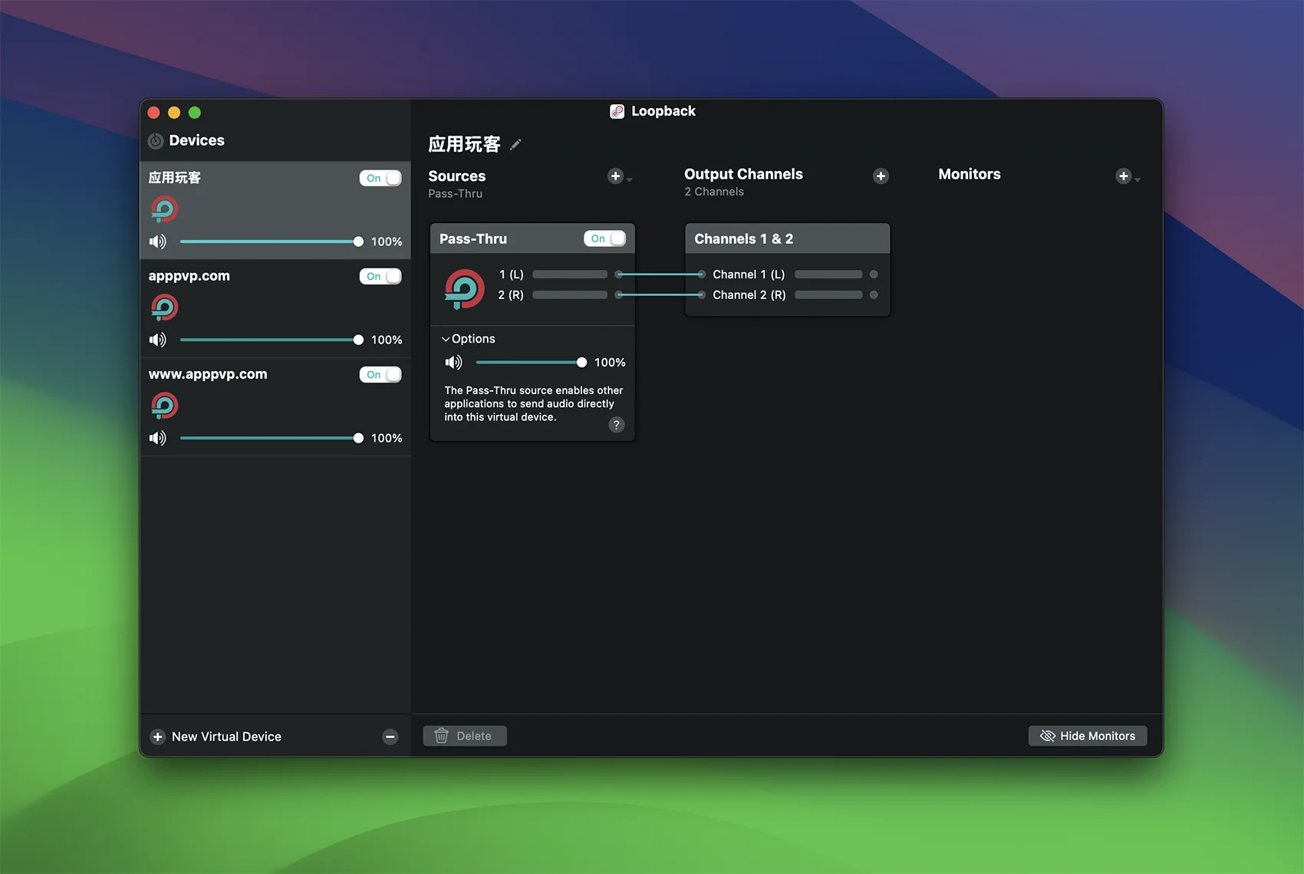Click the Output Channels heading
The width and height of the screenshot is (1304, 874).
coord(743,174)
